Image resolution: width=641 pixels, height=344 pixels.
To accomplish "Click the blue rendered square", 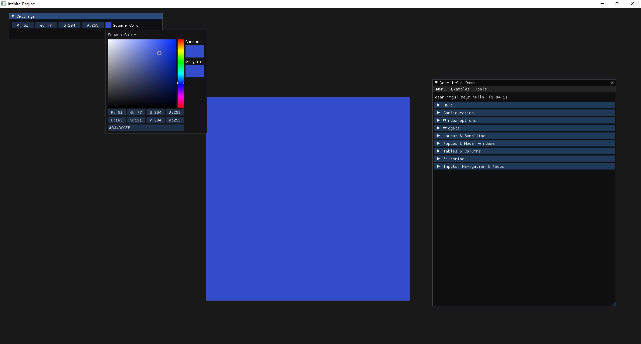I will tap(308, 199).
